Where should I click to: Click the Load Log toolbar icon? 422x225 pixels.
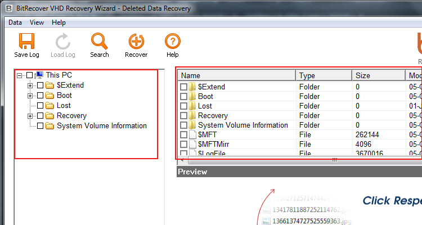[62, 41]
